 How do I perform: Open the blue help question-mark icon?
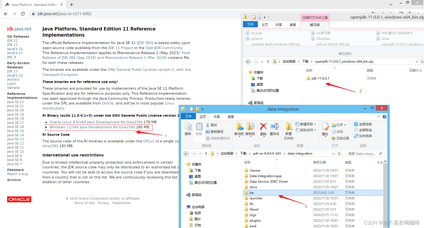point(385,117)
